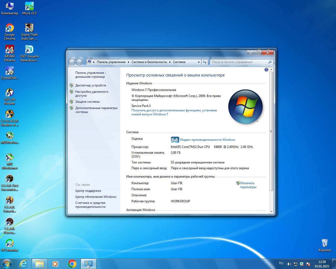Click the search magnifier icon
Screen dimensions: 336x269
pyautogui.click(x=270, y=62)
